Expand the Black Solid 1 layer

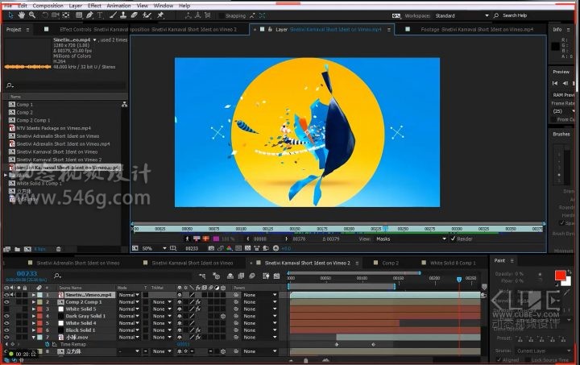tap(34, 330)
